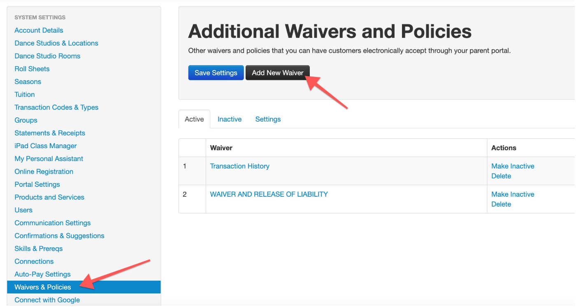Select Seasons in sidebar
The image size is (576, 307).
coord(28,81)
